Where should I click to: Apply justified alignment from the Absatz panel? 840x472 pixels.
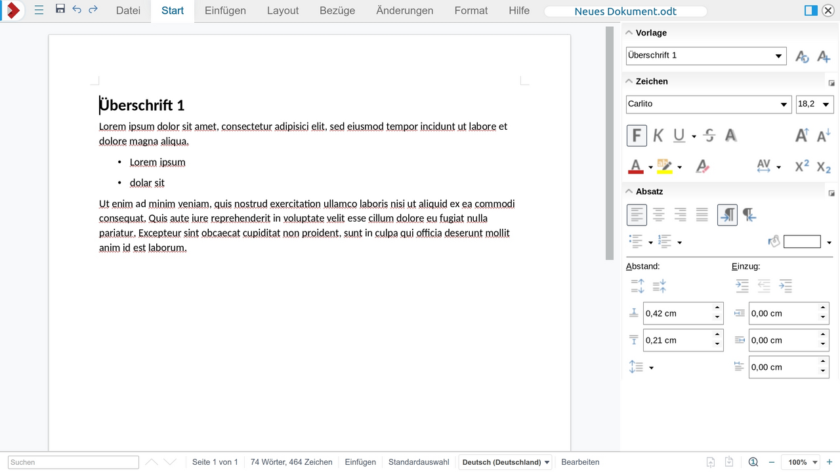(702, 214)
